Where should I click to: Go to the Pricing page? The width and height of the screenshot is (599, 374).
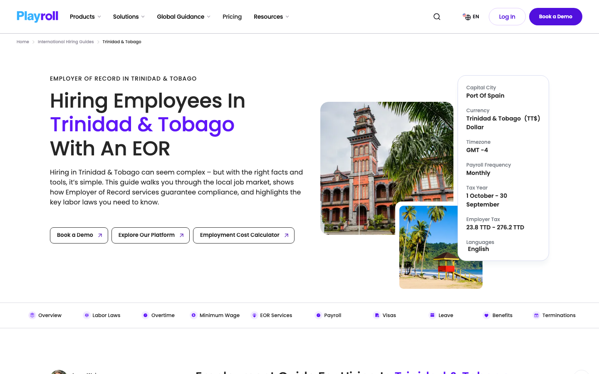(x=232, y=17)
